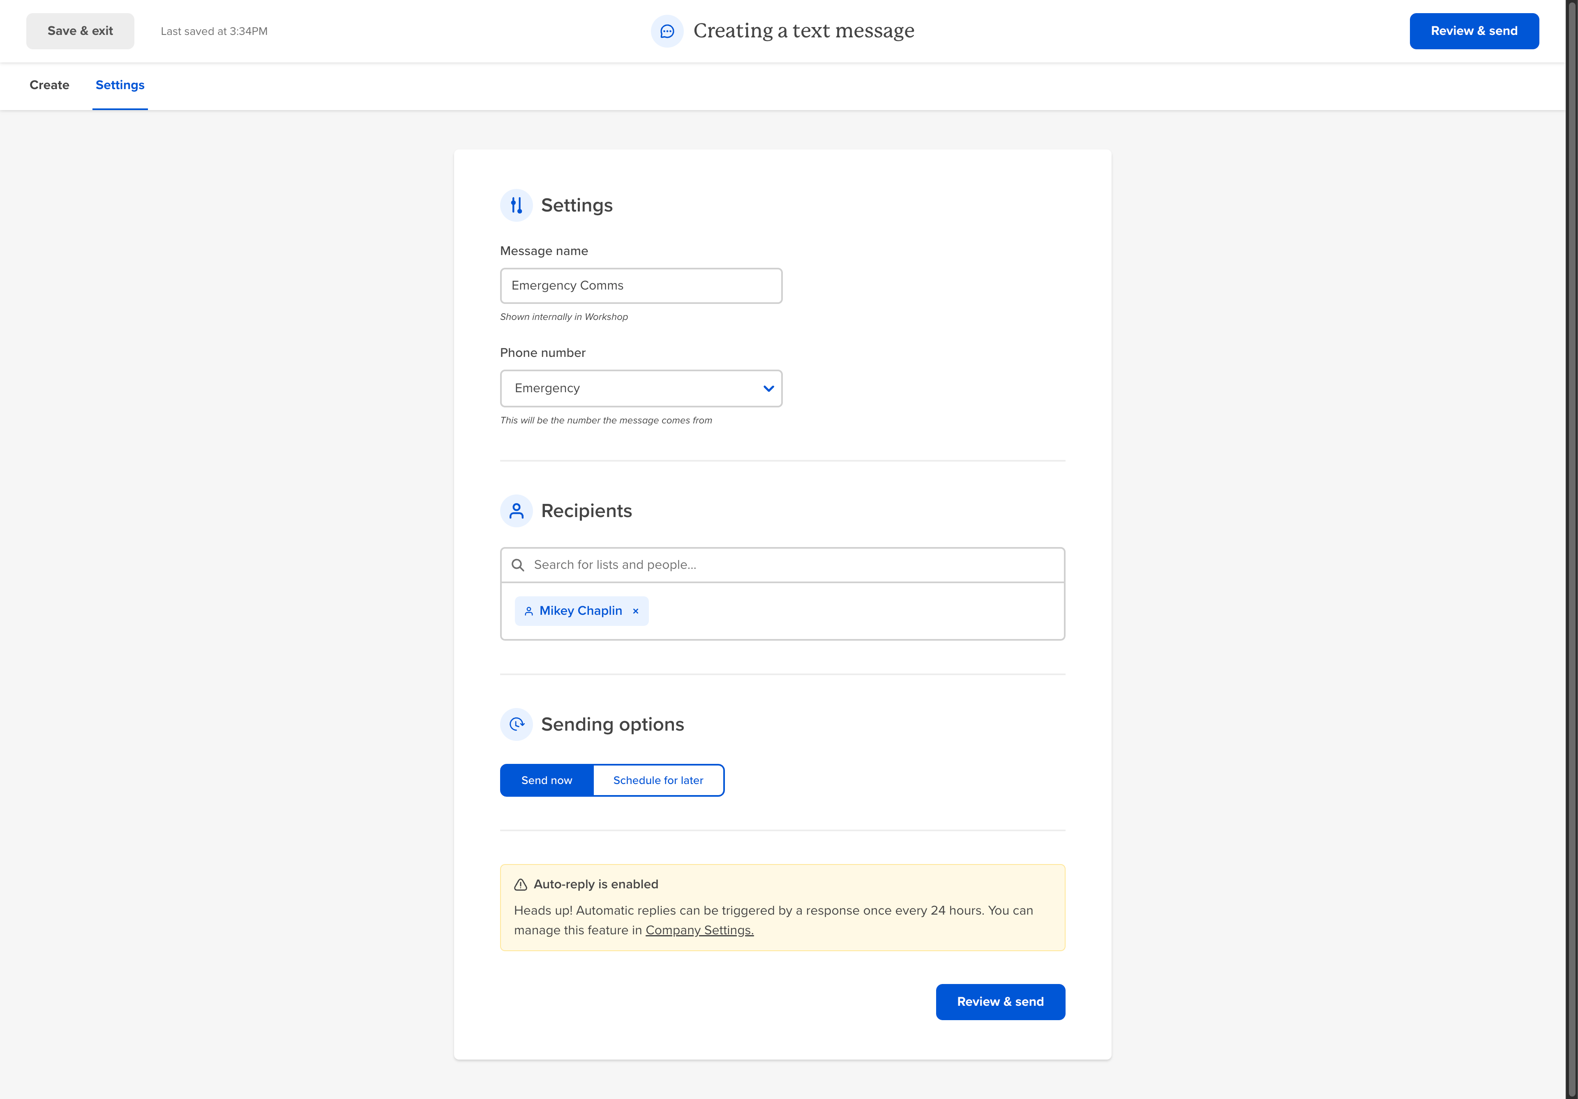Click the text message bubble icon in header
Screen dimensions: 1578x1099
coord(667,31)
